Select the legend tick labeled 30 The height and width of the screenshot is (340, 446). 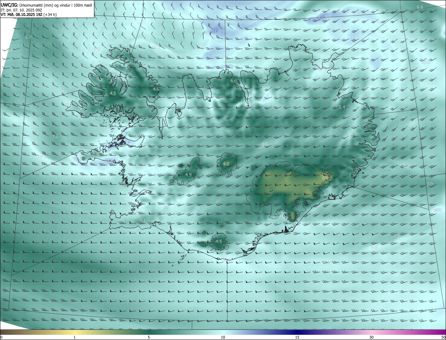pos(371,337)
